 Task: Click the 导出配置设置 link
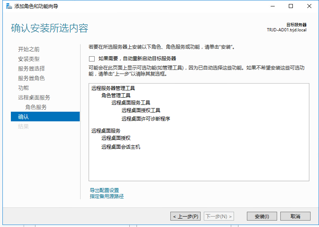pos(104,190)
